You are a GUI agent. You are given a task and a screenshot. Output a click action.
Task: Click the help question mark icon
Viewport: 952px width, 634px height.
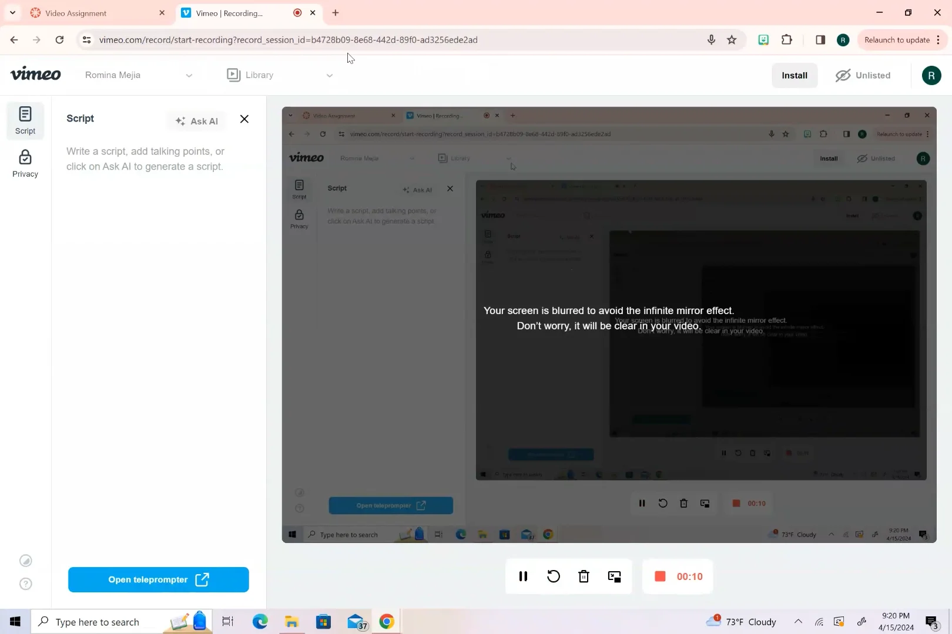point(26,584)
